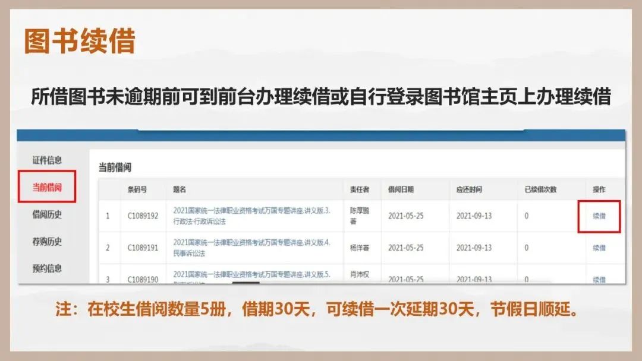Click the 应还时间 column header
Viewport: 642px width, 361px height.
[469, 189]
